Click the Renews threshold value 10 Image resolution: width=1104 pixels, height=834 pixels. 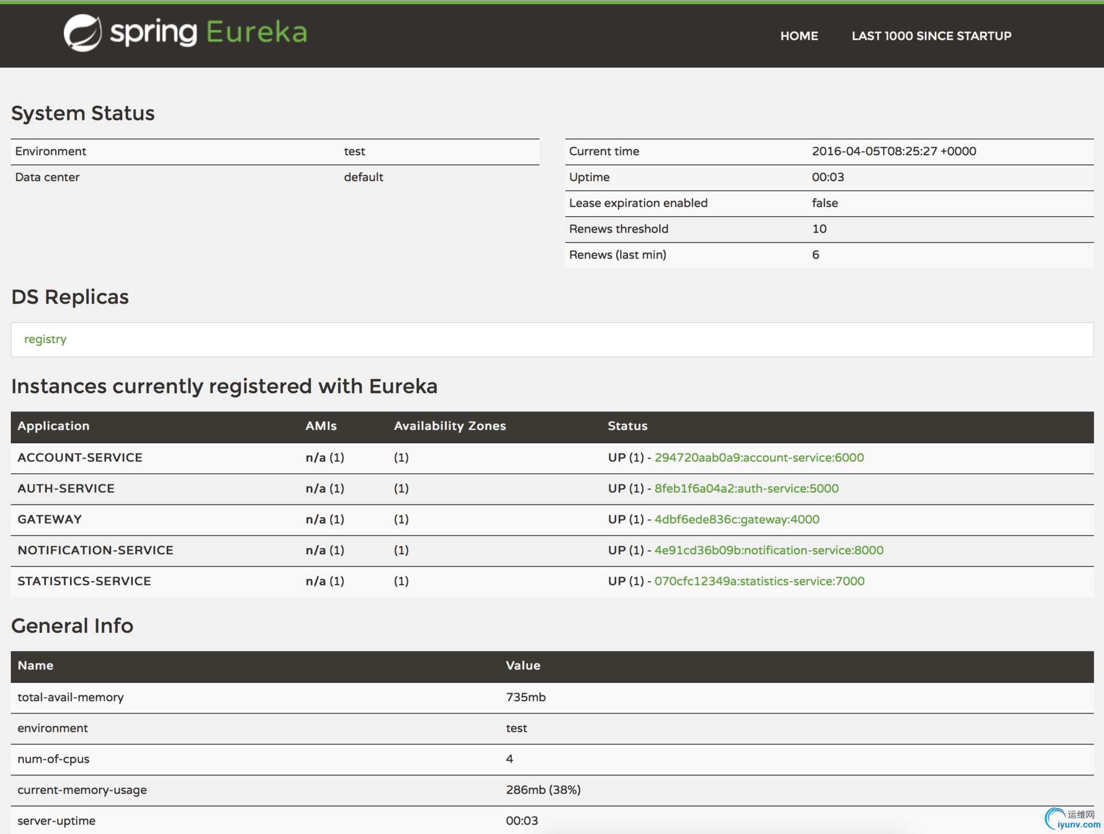pos(819,229)
